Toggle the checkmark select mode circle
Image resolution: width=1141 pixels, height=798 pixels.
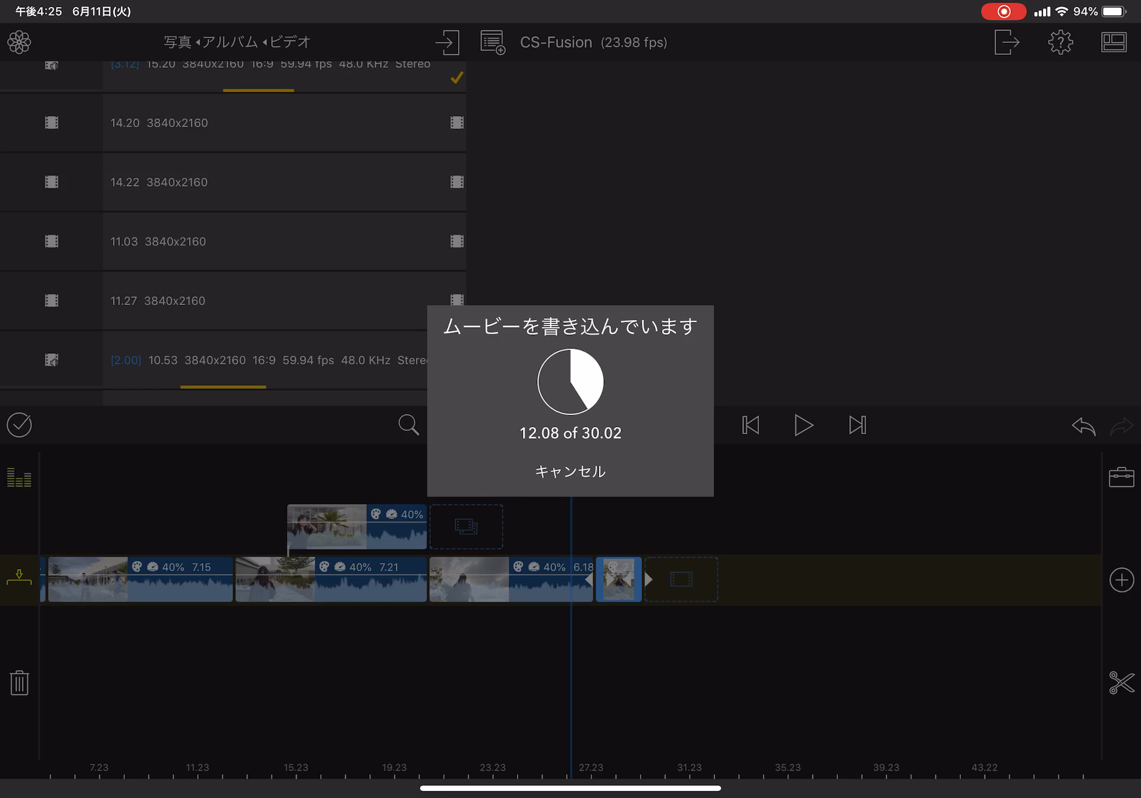(19, 425)
